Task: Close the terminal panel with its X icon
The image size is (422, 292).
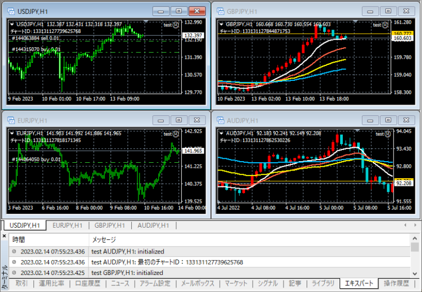Action: pos(4,236)
